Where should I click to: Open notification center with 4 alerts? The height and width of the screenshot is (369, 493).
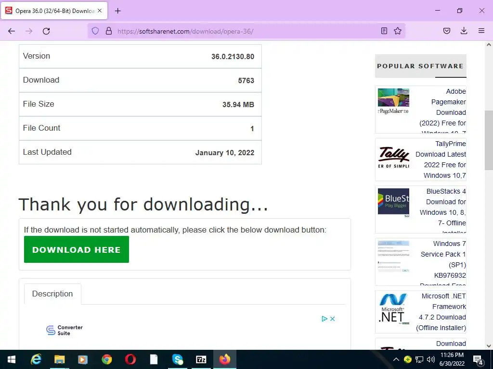click(x=478, y=359)
